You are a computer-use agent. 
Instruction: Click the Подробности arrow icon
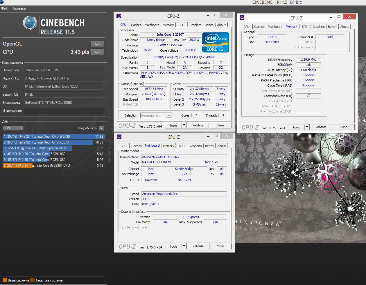pos(101,128)
